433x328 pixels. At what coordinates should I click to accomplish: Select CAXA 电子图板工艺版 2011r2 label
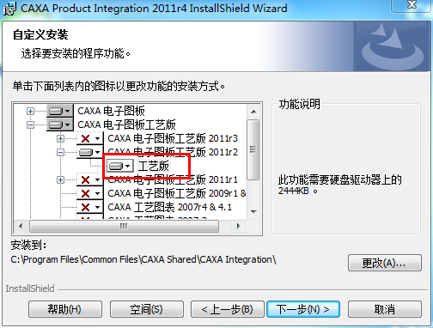point(173,152)
